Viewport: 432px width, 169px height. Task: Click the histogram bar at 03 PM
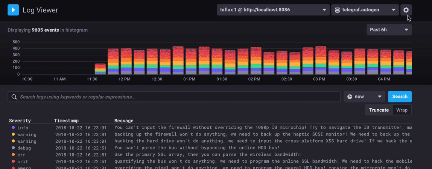point(321,60)
